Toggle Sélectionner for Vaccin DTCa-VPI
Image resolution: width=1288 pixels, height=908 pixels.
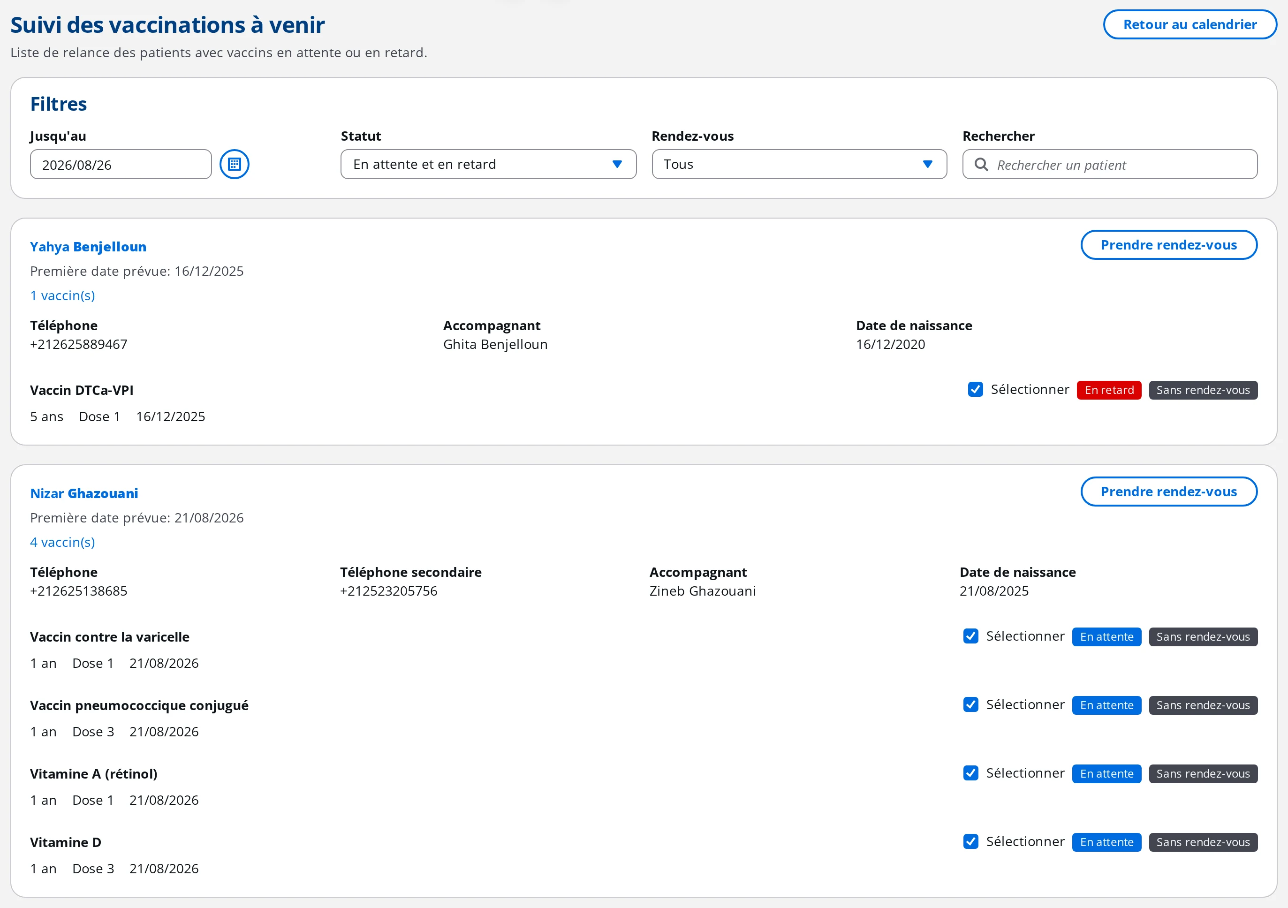[975, 389]
